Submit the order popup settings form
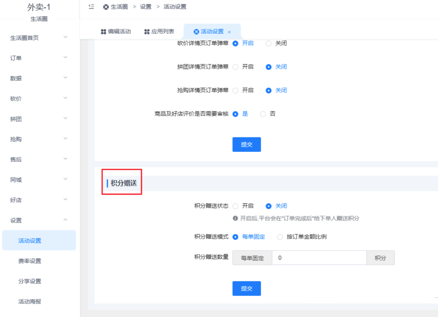This screenshot has height=317, width=438. click(x=246, y=145)
